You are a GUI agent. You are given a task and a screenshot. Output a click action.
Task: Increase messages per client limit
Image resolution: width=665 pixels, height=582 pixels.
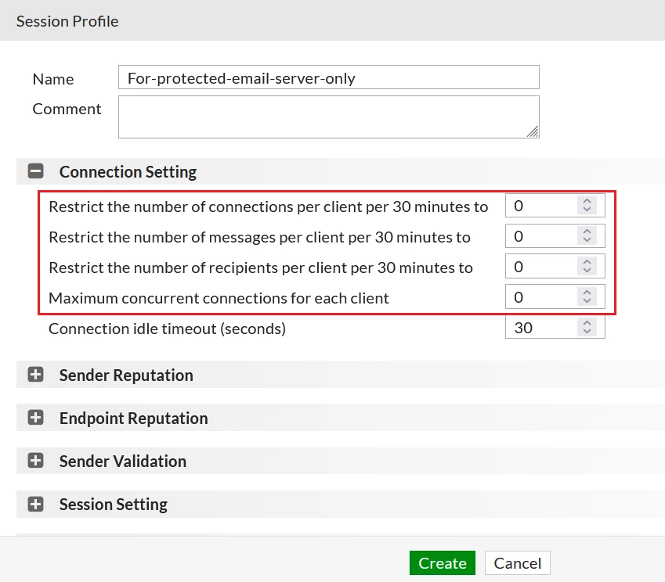click(x=587, y=232)
